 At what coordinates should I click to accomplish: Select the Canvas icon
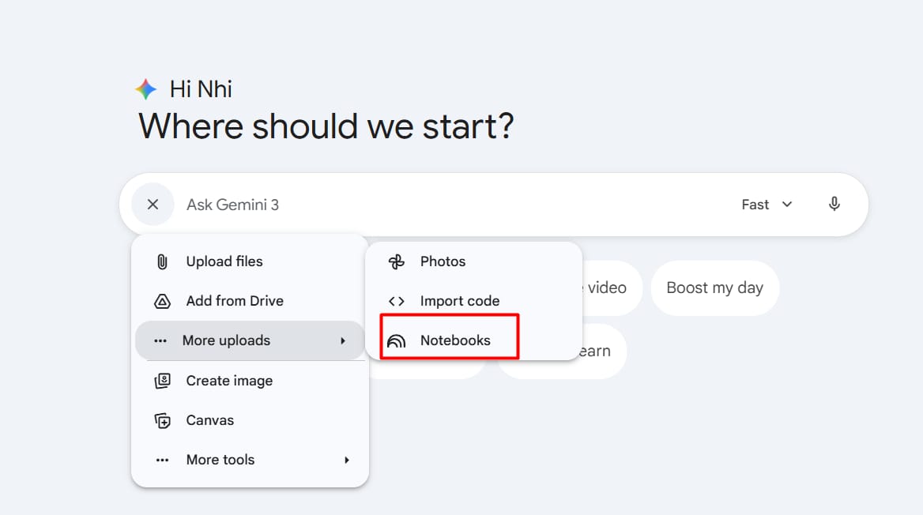pos(161,420)
